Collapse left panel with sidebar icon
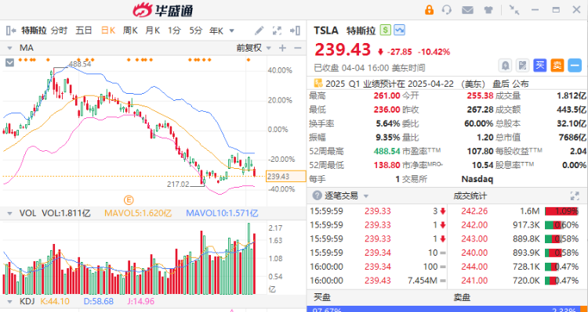Image resolution: width=588 pixels, height=312 pixels. [11, 30]
